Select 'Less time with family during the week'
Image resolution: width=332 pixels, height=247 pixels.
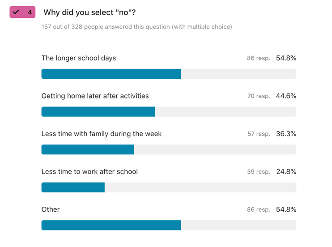pyautogui.click(x=102, y=134)
